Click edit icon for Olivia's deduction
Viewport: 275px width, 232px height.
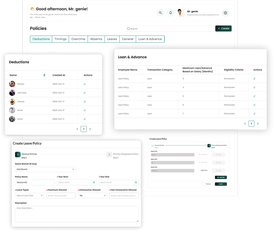coord(85,119)
